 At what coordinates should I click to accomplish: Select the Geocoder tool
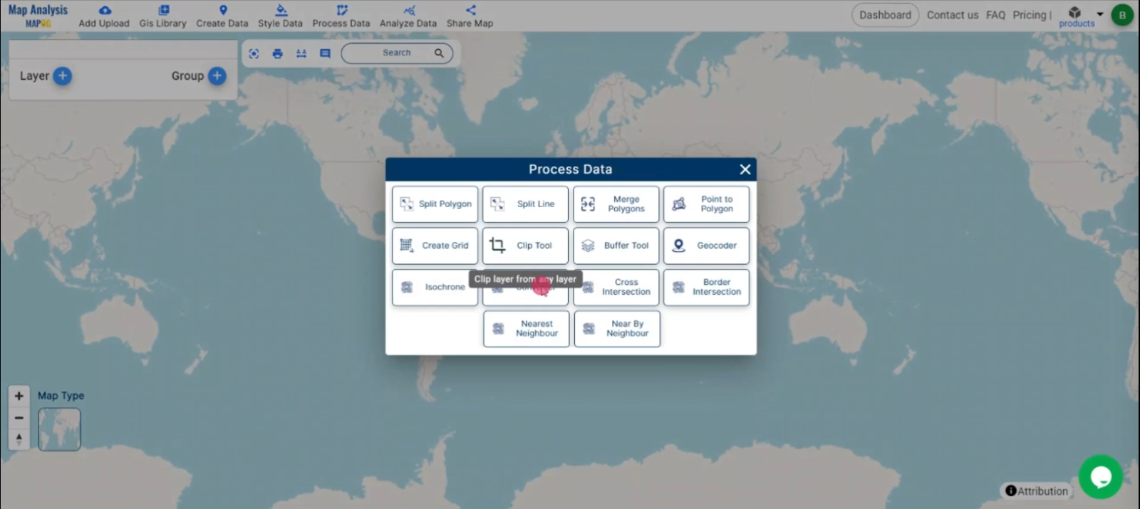pos(706,246)
